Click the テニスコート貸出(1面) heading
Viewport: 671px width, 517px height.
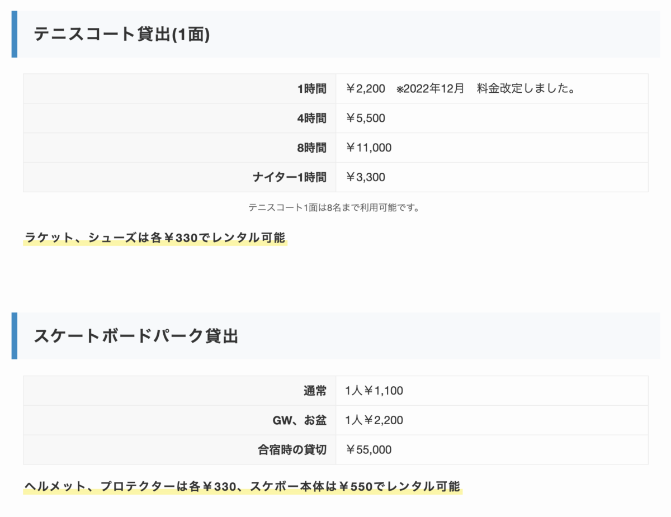click(122, 35)
